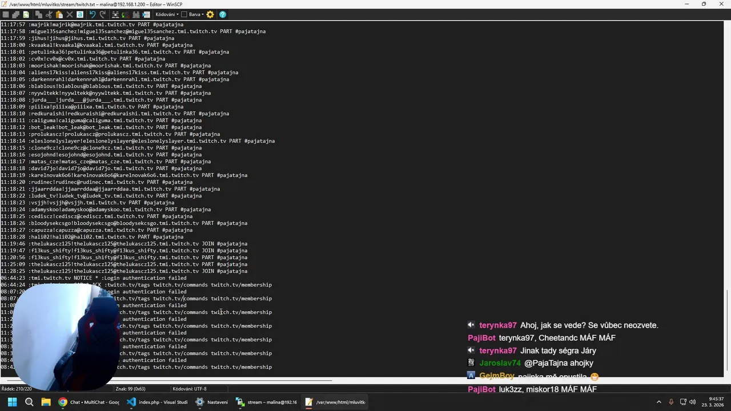Click the Save icon in editor toolbar
The width and height of the screenshot is (731, 411).
click(x=6, y=14)
